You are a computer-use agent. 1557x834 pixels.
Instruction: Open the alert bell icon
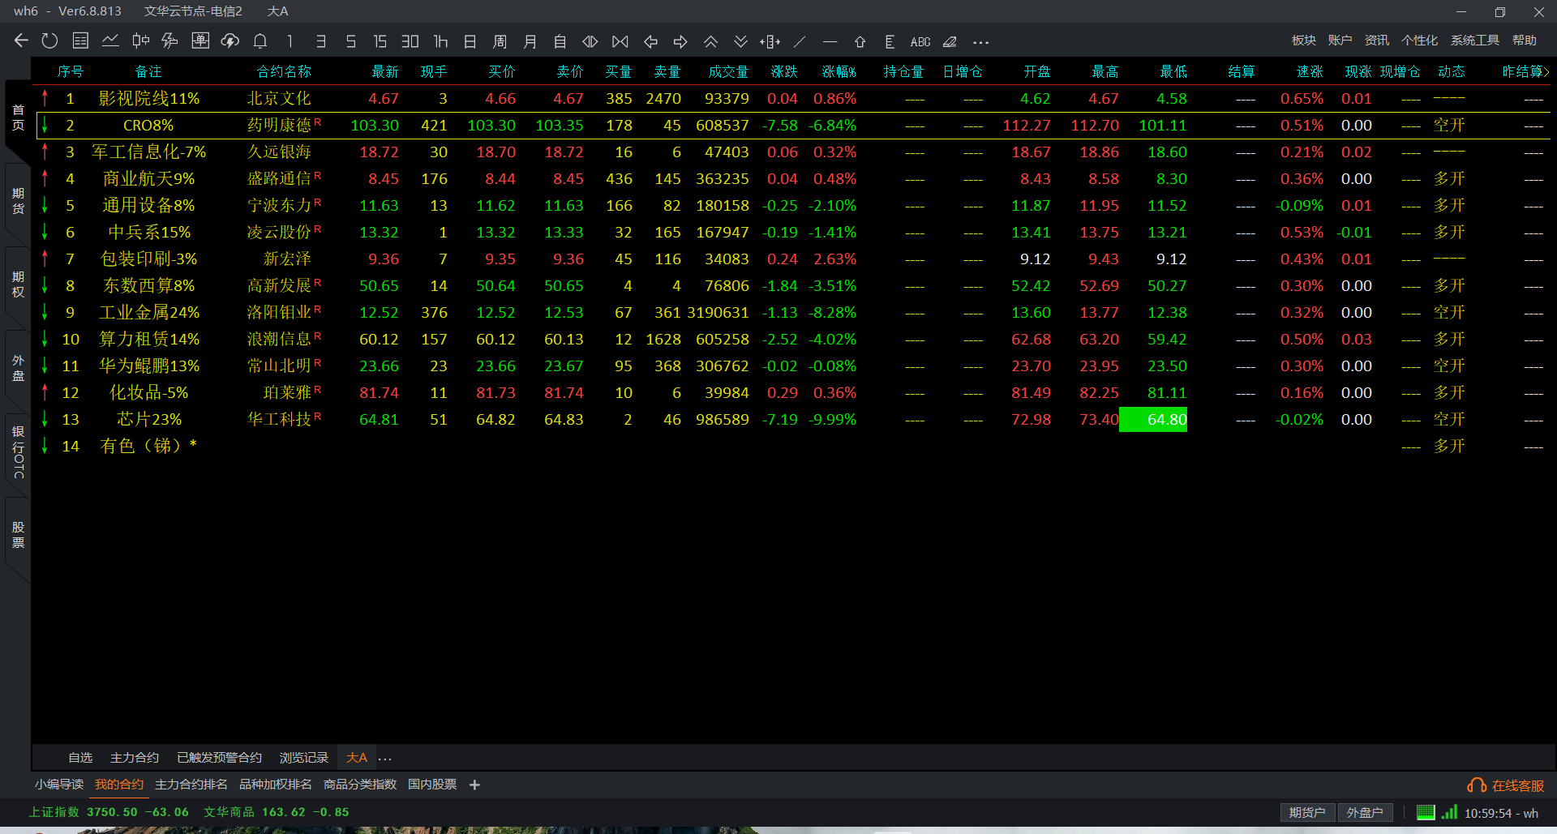pos(260,41)
